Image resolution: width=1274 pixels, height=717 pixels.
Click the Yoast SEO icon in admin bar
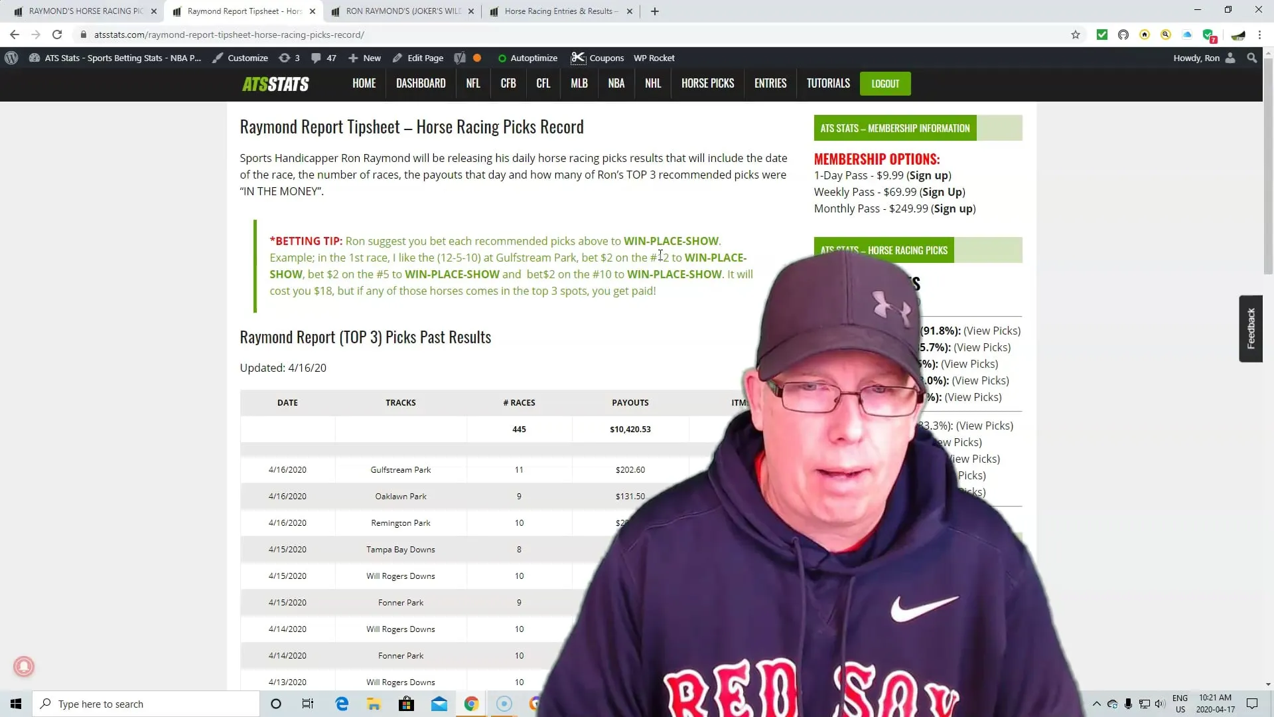[459, 58]
